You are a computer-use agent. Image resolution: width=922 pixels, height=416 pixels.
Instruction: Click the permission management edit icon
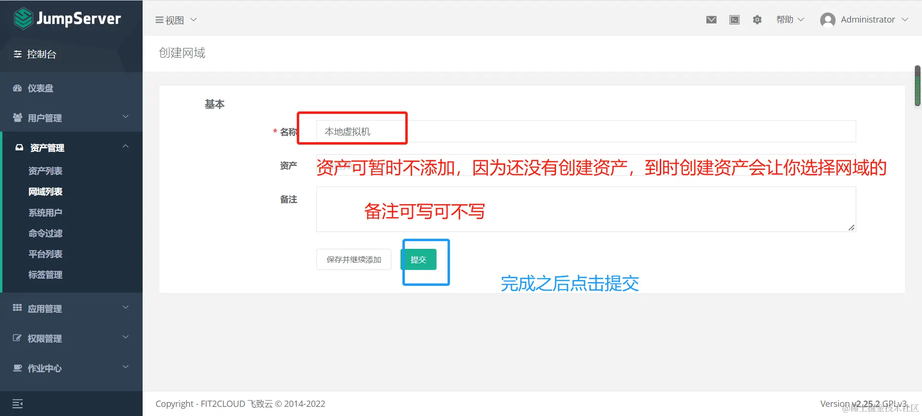(17, 338)
